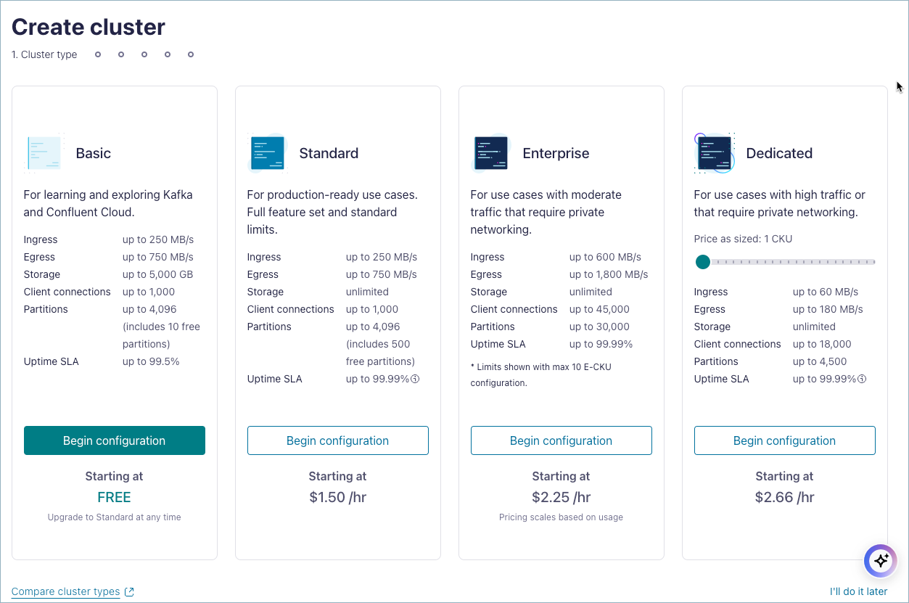Select the second progress step dot
909x603 pixels.
pyautogui.click(x=121, y=54)
